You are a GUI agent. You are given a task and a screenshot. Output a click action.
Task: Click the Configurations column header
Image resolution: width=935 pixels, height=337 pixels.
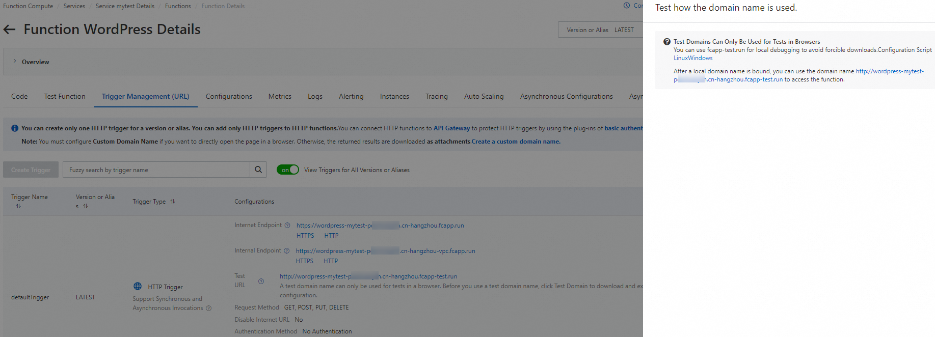[x=254, y=202]
